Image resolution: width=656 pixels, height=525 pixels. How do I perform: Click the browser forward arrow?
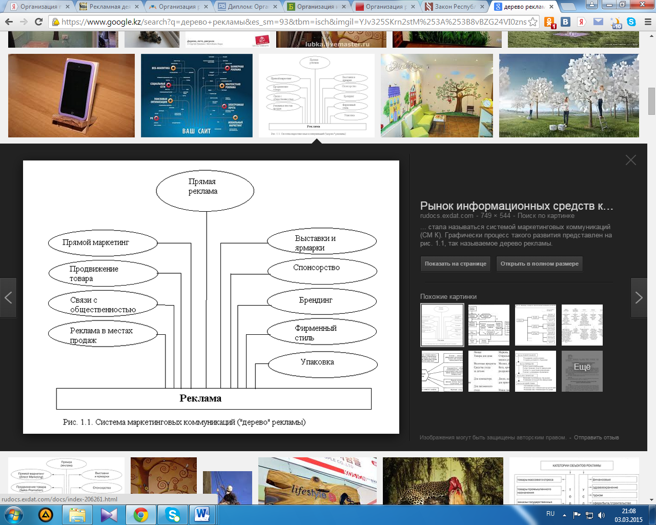click(24, 22)
